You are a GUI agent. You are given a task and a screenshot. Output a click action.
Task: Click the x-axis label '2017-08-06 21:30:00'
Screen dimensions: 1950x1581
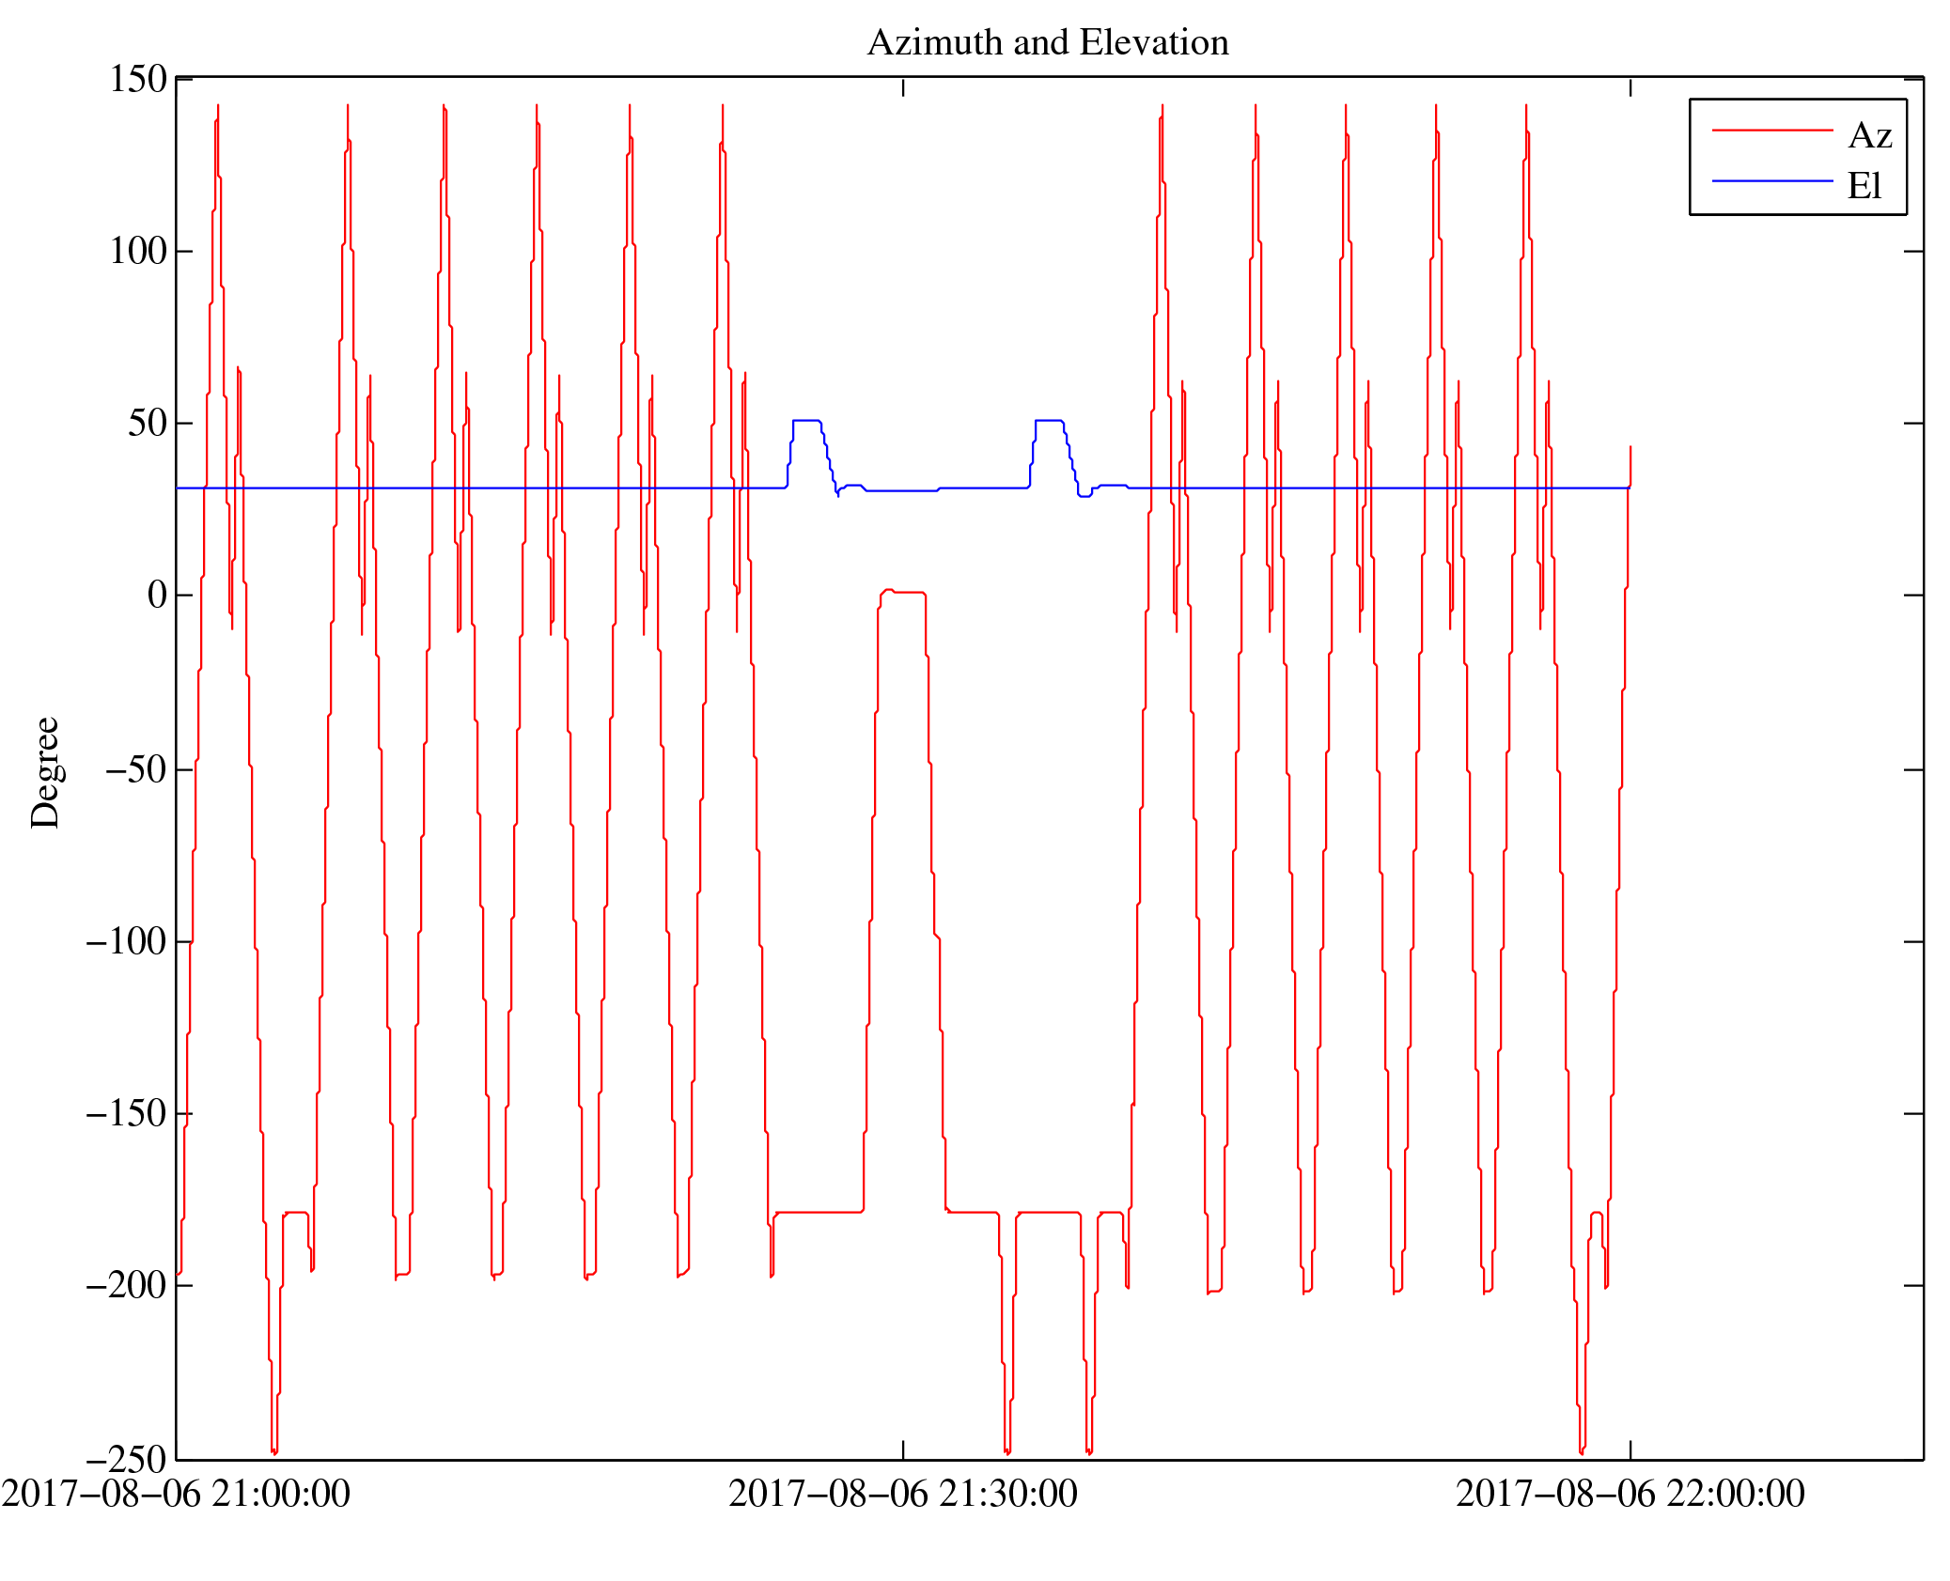coord(903,1493)
